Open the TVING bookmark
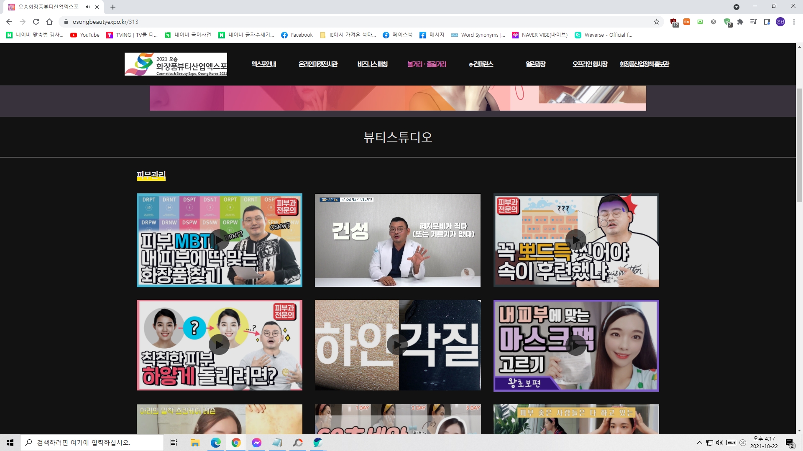This screenshot has height=451, width=803. 132,35
